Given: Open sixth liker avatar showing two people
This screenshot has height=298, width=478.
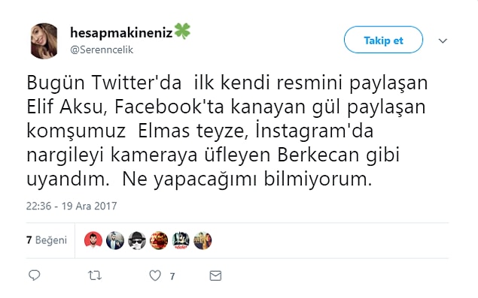Looking at the screenshot, I should point(202,240).
